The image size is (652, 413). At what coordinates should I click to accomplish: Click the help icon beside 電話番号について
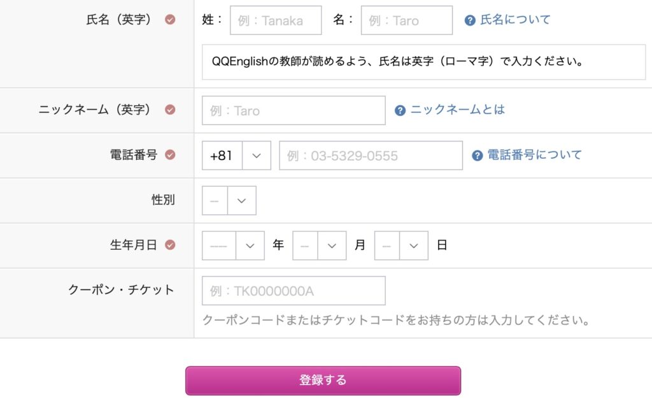[x=477, y=156]
